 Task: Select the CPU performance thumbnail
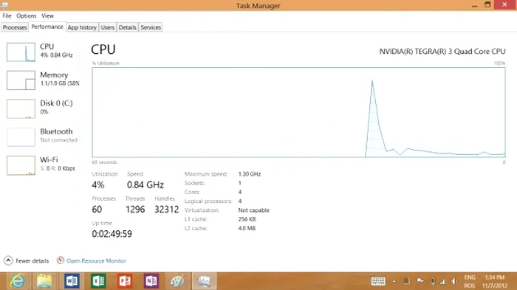pyautogui.click(x=21, y=52)
